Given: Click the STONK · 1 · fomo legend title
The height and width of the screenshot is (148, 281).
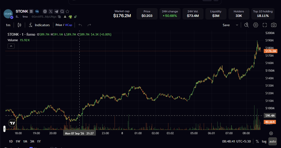Looking at the screenshot, I should point(21,35).
